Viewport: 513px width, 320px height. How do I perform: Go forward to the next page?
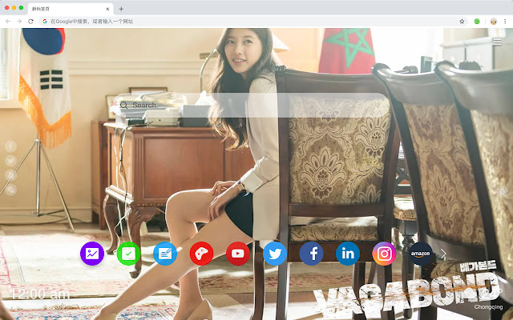pyautogui.click(x=19, y=22)
